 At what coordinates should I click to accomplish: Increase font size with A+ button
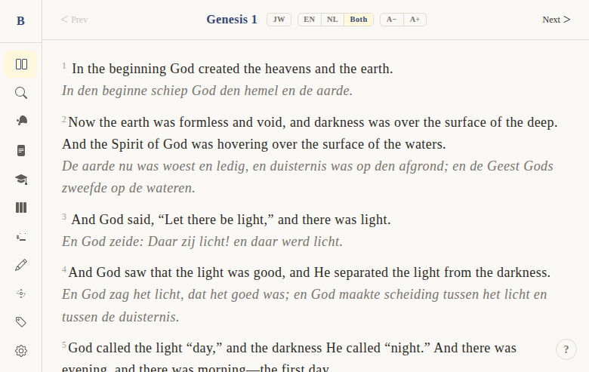415,20
